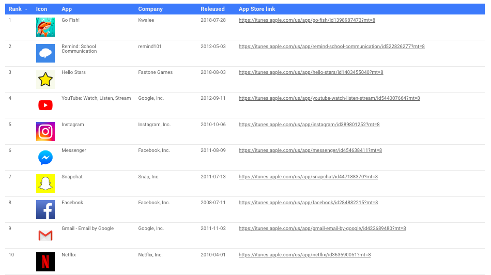491x275 pixels.
Task: Select the 'Go Fish!' app name
Action: click(x=70, y=20)
